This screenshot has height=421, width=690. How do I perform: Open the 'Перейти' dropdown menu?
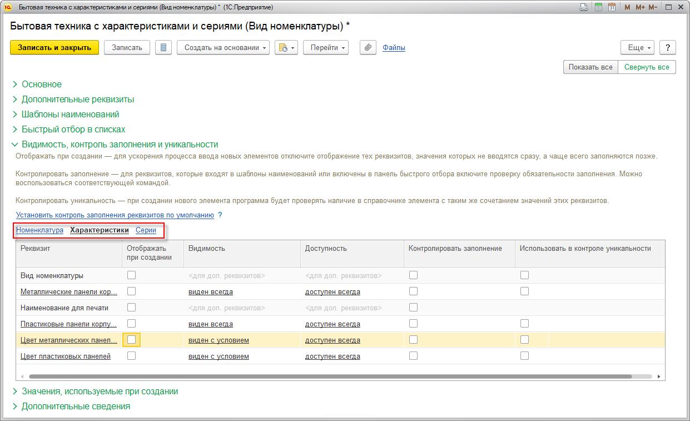click(326, 48)
